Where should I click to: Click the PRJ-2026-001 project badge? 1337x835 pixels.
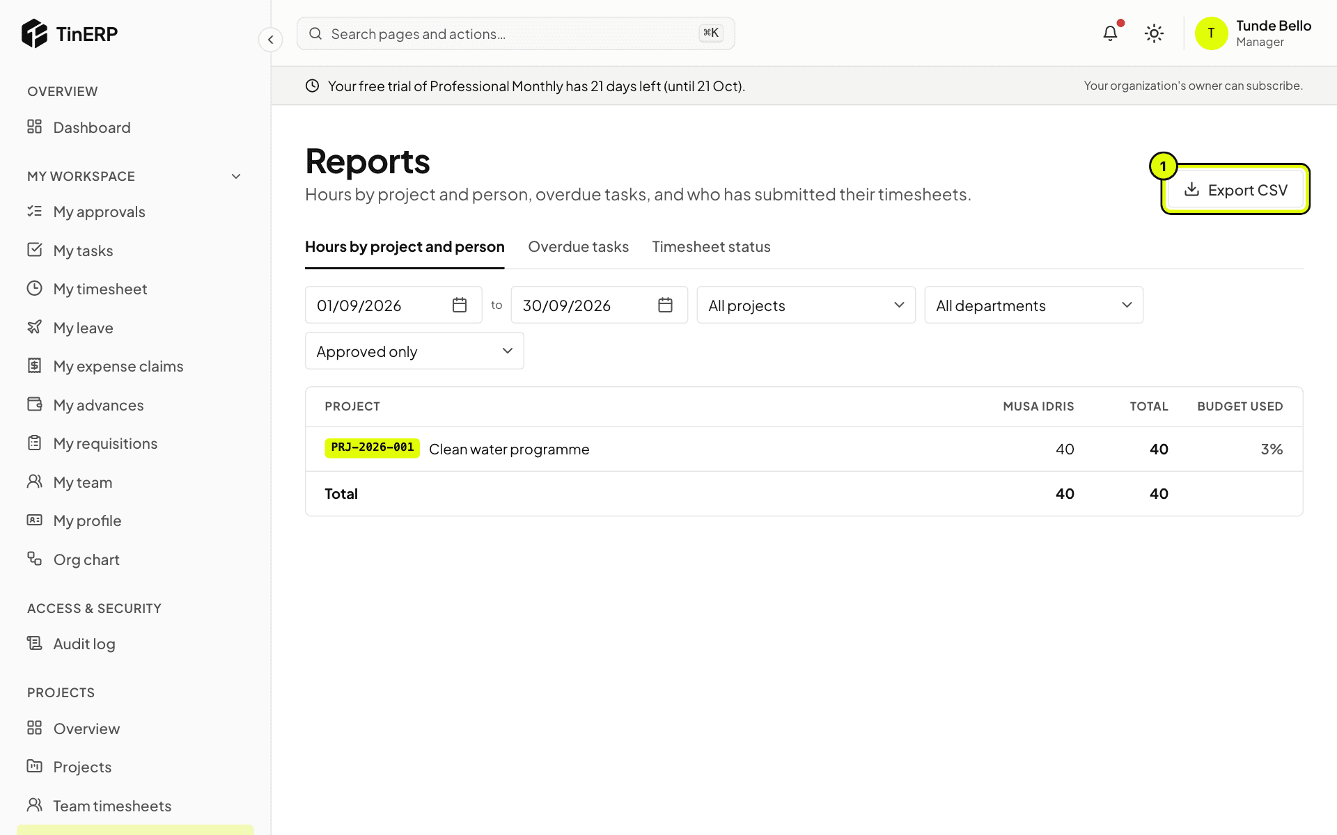(373, 447)
